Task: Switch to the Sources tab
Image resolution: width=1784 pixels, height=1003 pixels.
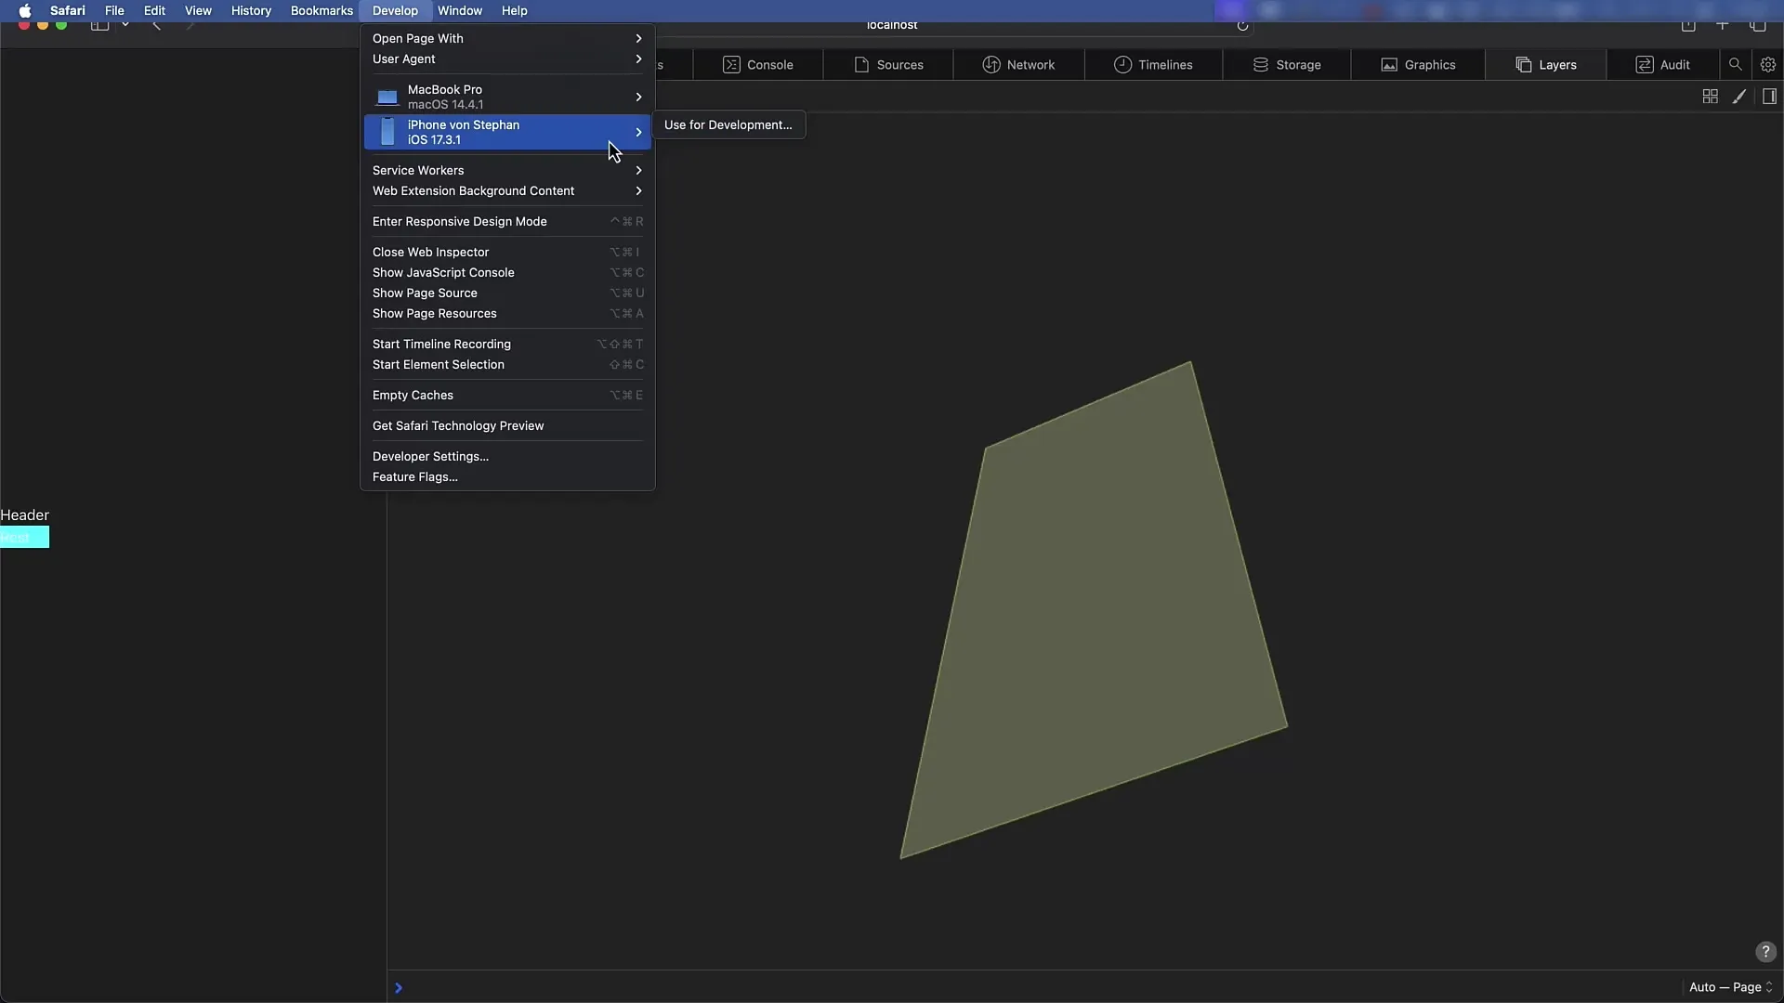Action: [x=887, y=65]
